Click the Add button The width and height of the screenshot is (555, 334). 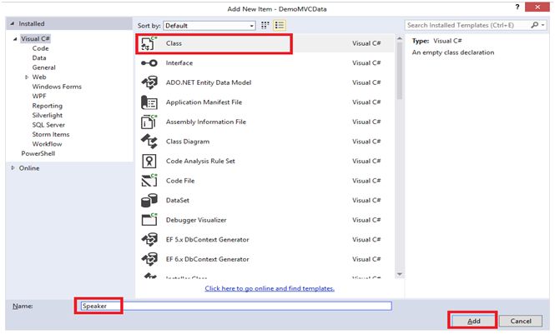[473, 321]
